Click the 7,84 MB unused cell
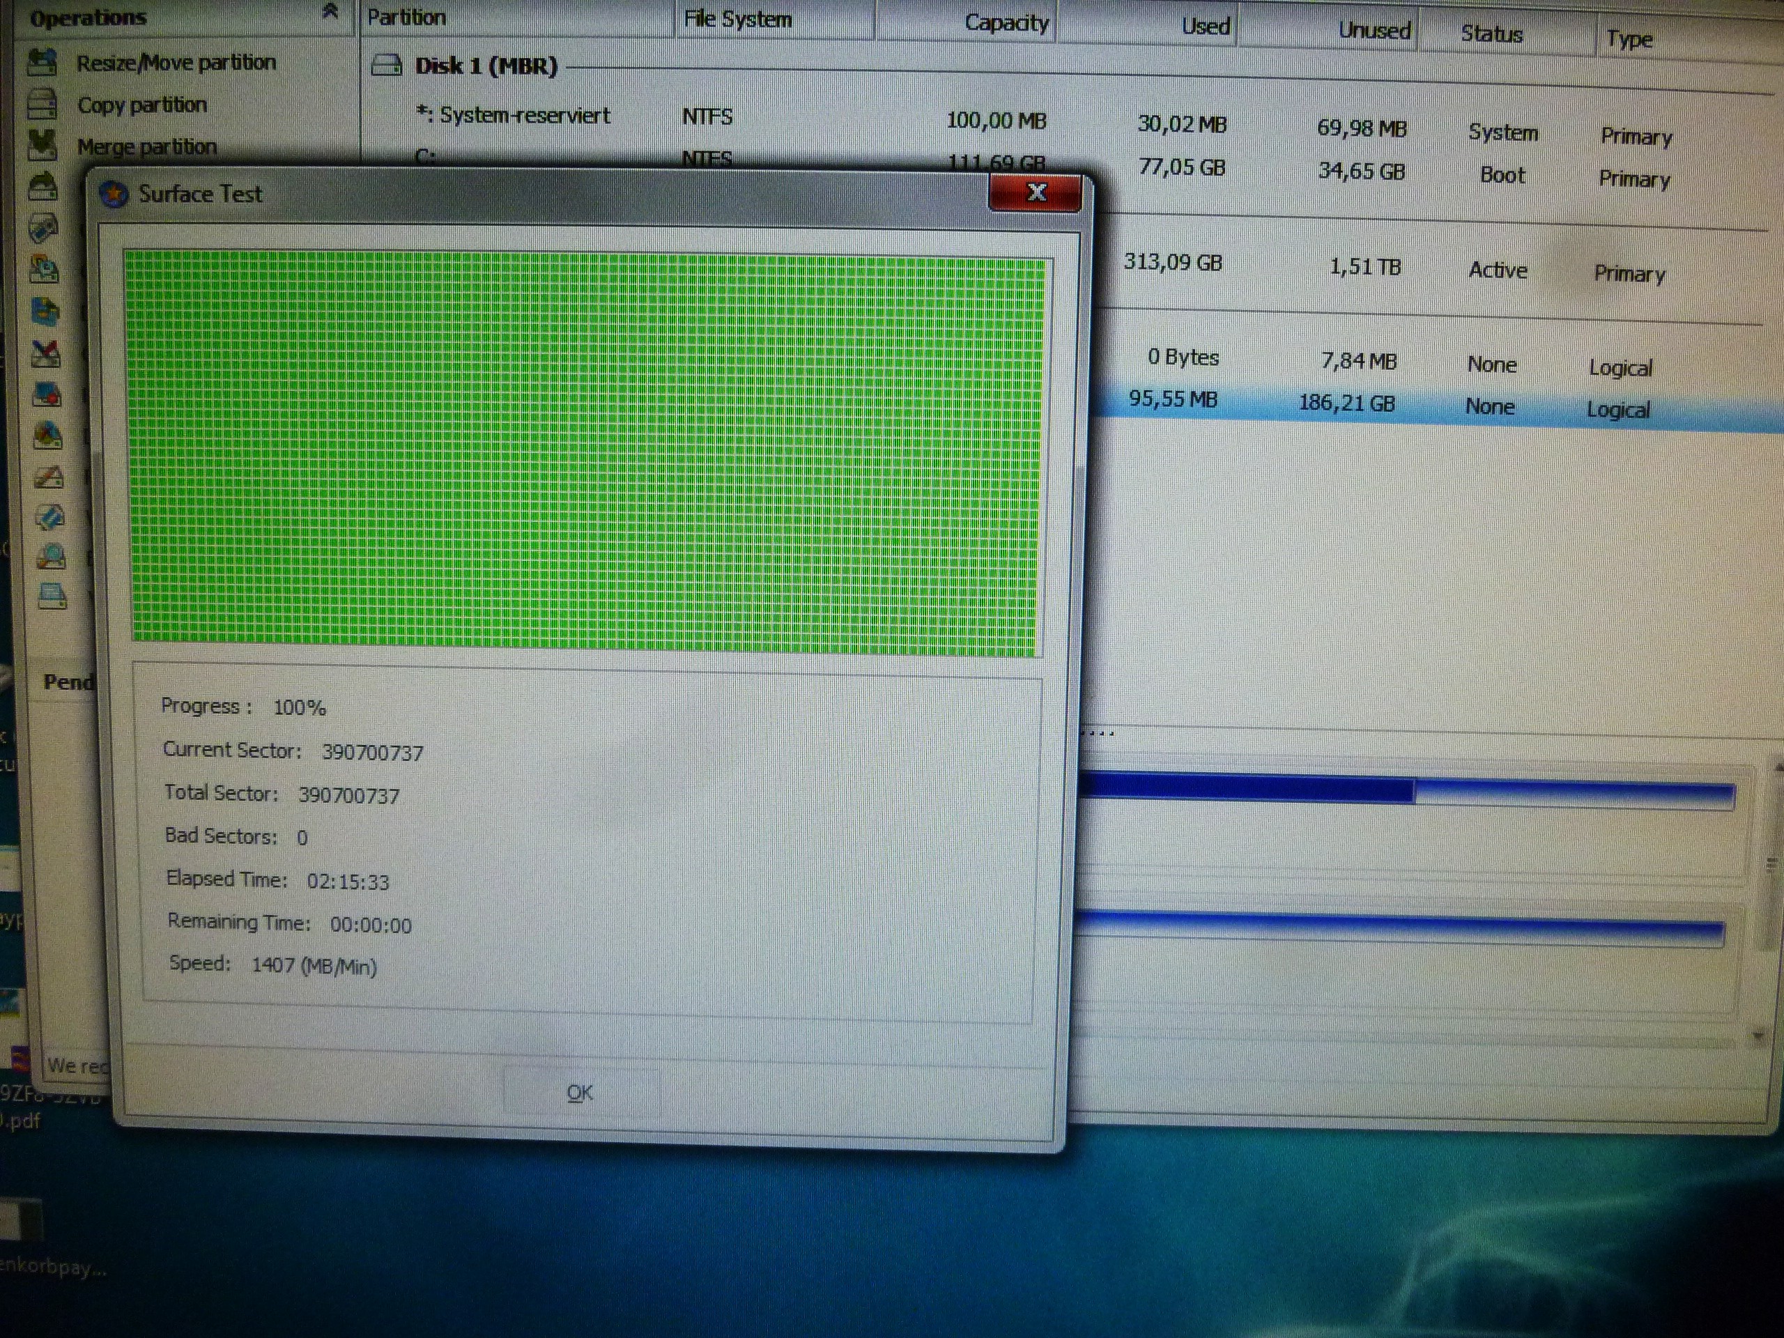 click(1358, 361)
